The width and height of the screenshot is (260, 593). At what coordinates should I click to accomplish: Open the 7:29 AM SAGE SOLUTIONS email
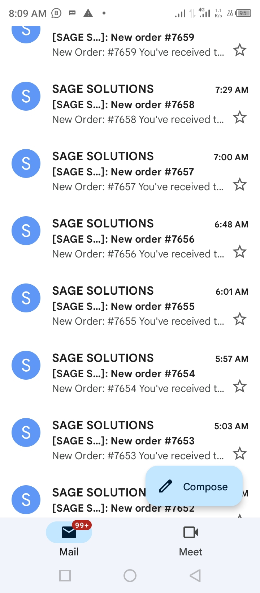click(137, 104)
